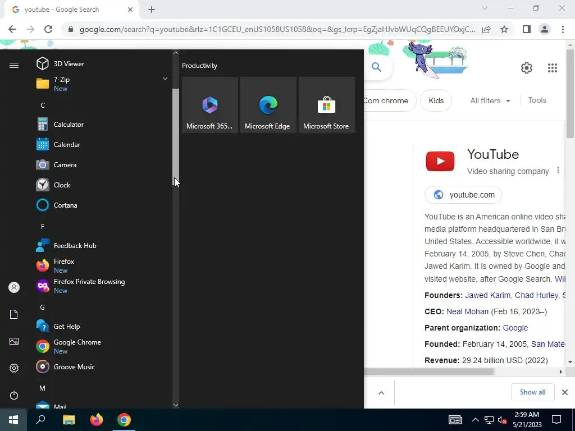Viewport: 575px width, 431px height.
Task: Open the Microsoft 365 tile
Action: 210,105
